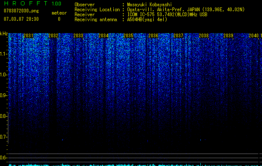Viewport: 262px width, 166px height.
Task: Click the A504HB(yagi 4el) antenna text
Action: (147, 20)
